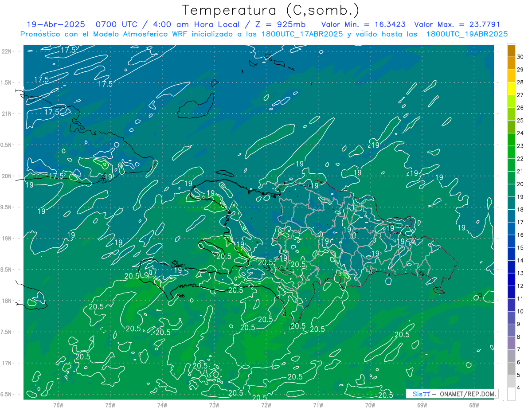Image resolution: width=532 pixels, height=411 pixels.
Task: Click the 70W longitude label
Action: click(x=370, y=405)
